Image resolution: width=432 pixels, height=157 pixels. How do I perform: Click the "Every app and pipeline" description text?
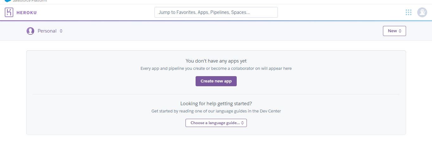(216, 68)
